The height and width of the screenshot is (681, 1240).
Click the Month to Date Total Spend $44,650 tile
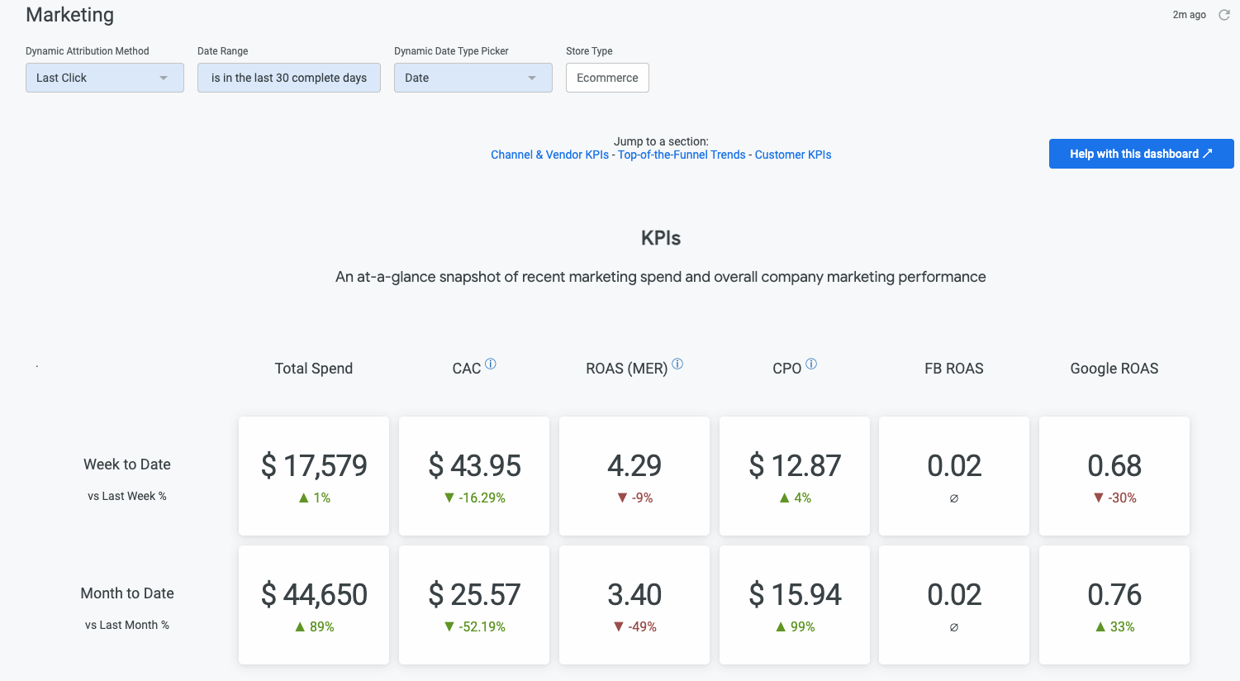pyautogui.click(x=314, y=604)
